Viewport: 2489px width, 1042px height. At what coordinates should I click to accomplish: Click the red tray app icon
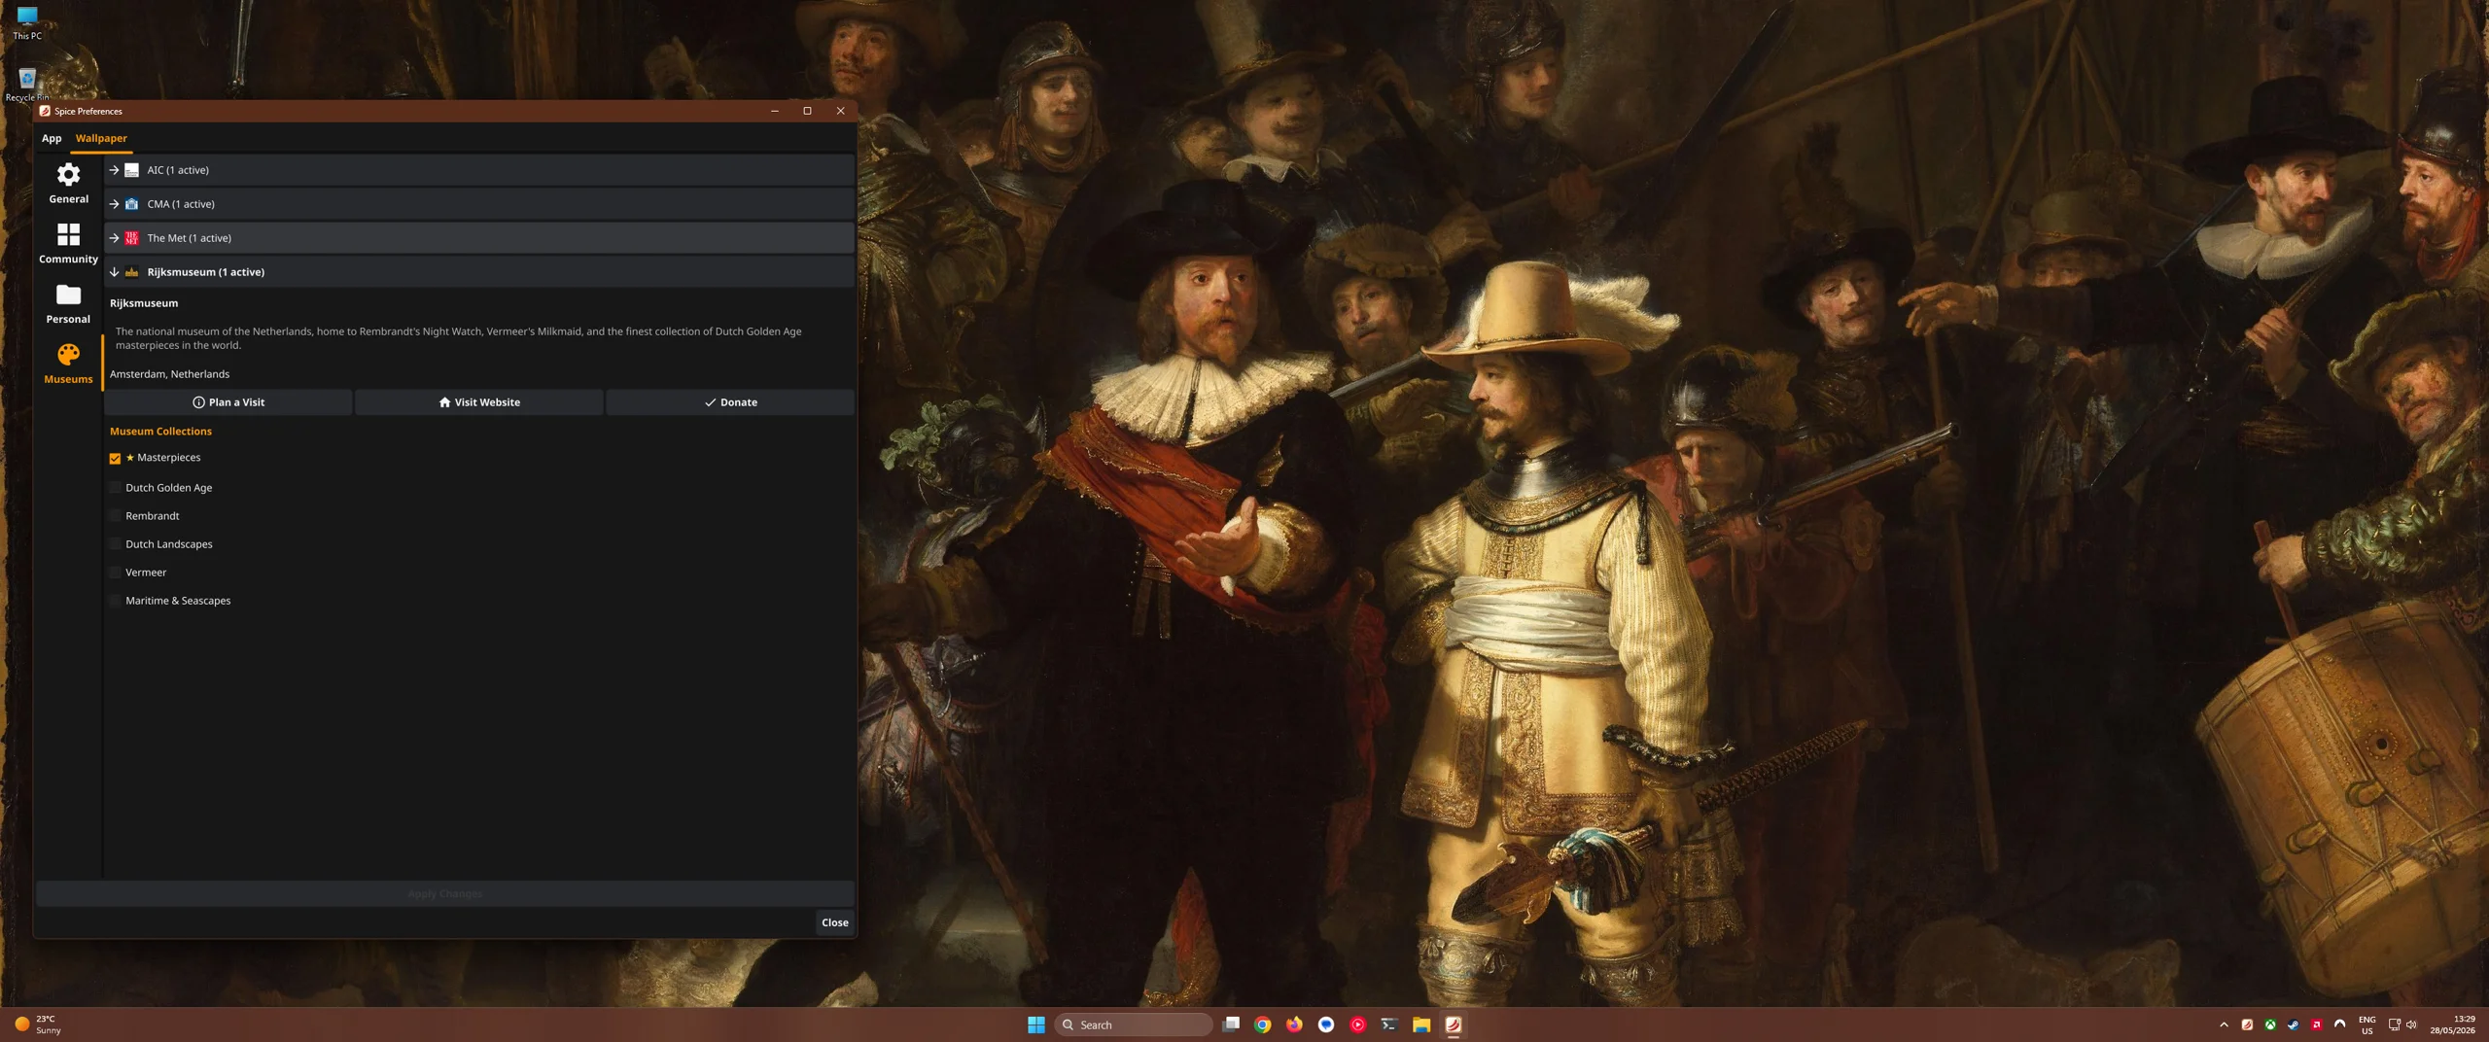point(2317,1025)
